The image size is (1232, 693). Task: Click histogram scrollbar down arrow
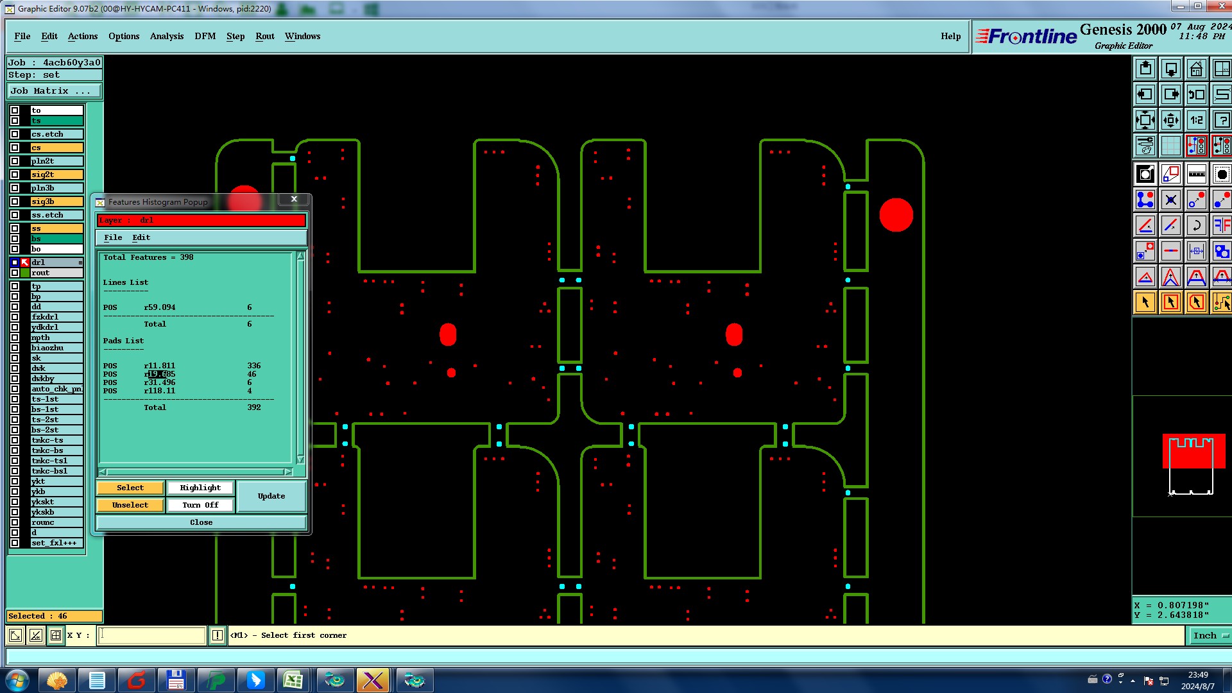[300, 460]
